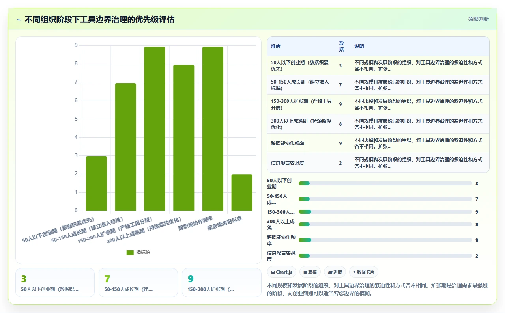Click the lightning icon beside the title
The image size is (505, 313).
[19, 20]
